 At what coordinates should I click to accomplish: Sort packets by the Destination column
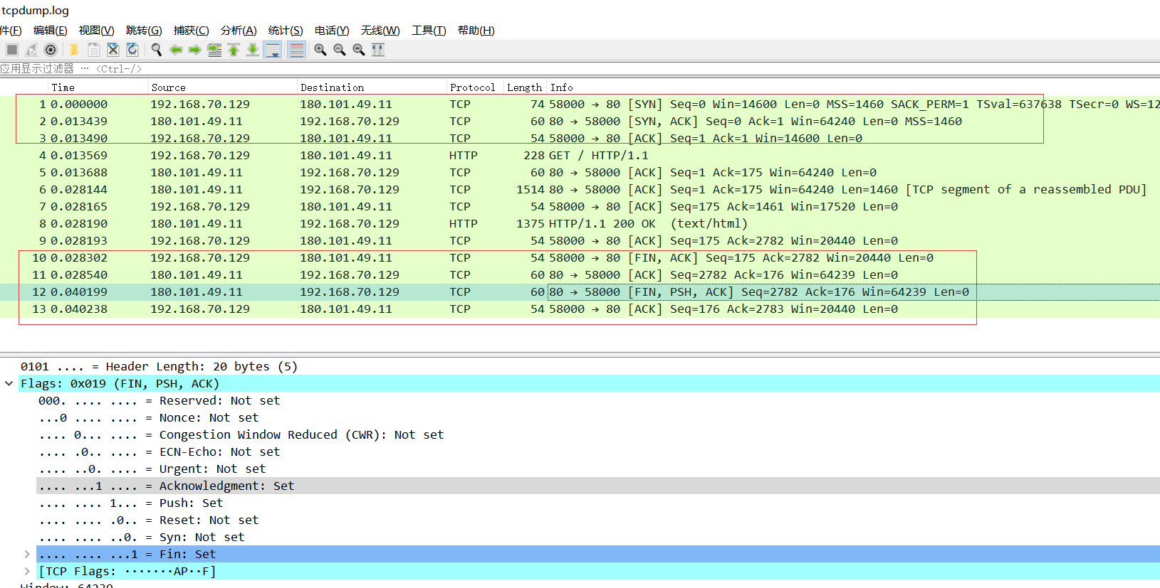click(x=372, y=87)
